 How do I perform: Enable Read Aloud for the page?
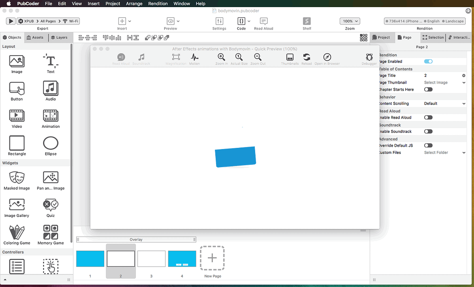(x=428, y=117)
